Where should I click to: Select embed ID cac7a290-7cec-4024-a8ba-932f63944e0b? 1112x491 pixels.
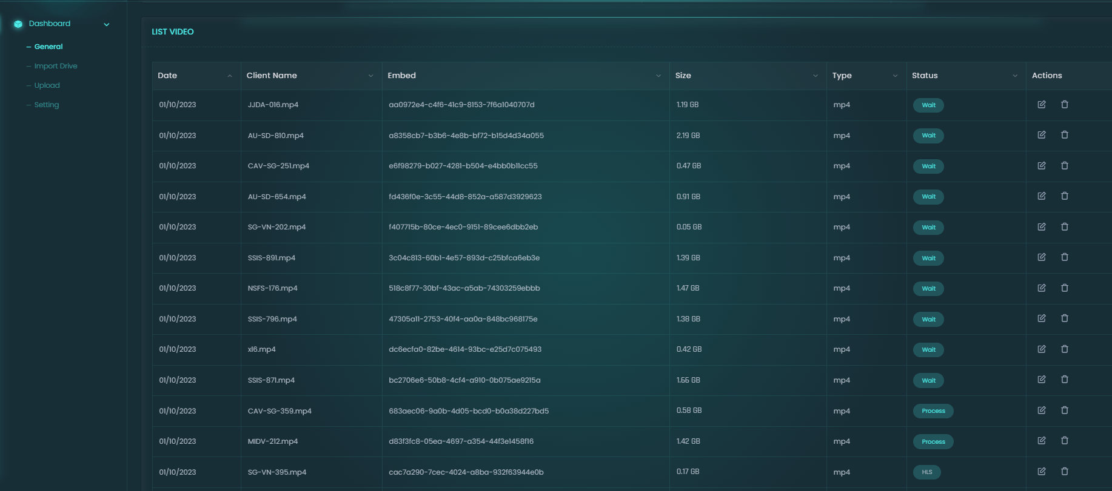466,472
